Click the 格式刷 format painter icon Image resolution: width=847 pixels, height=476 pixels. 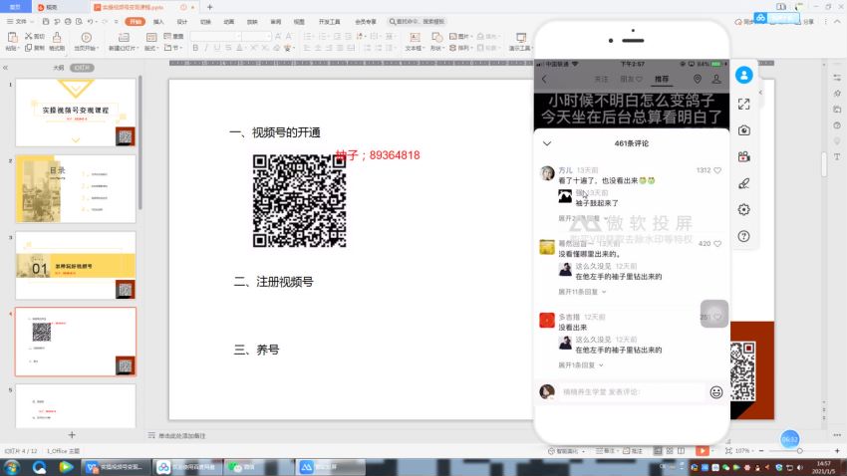[x=57, y=38]
